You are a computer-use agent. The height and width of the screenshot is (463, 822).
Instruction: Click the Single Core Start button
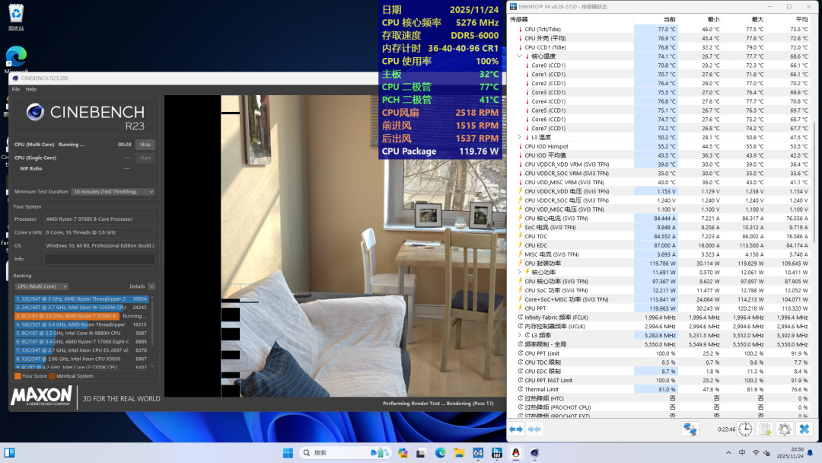tap(145, 158)
